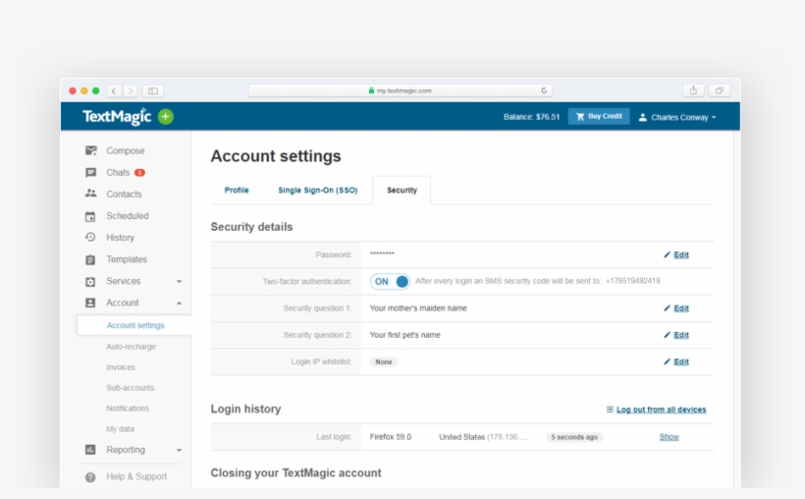Image resolution: width=805 pixels, height=499 pixels.
Task: Click the Services icon in the sidebar
Action: pos(90,282)
